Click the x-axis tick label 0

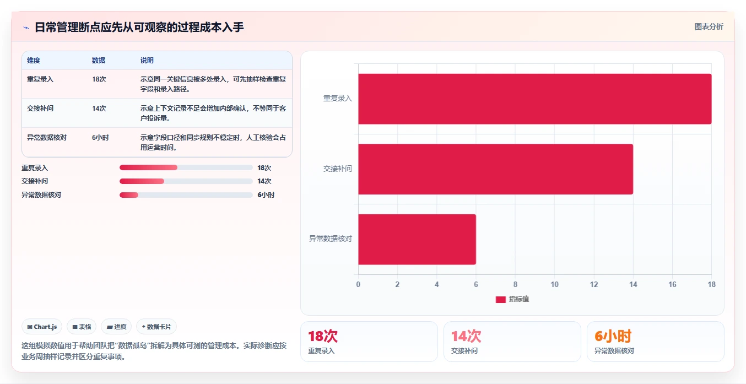tap(358, 284)
